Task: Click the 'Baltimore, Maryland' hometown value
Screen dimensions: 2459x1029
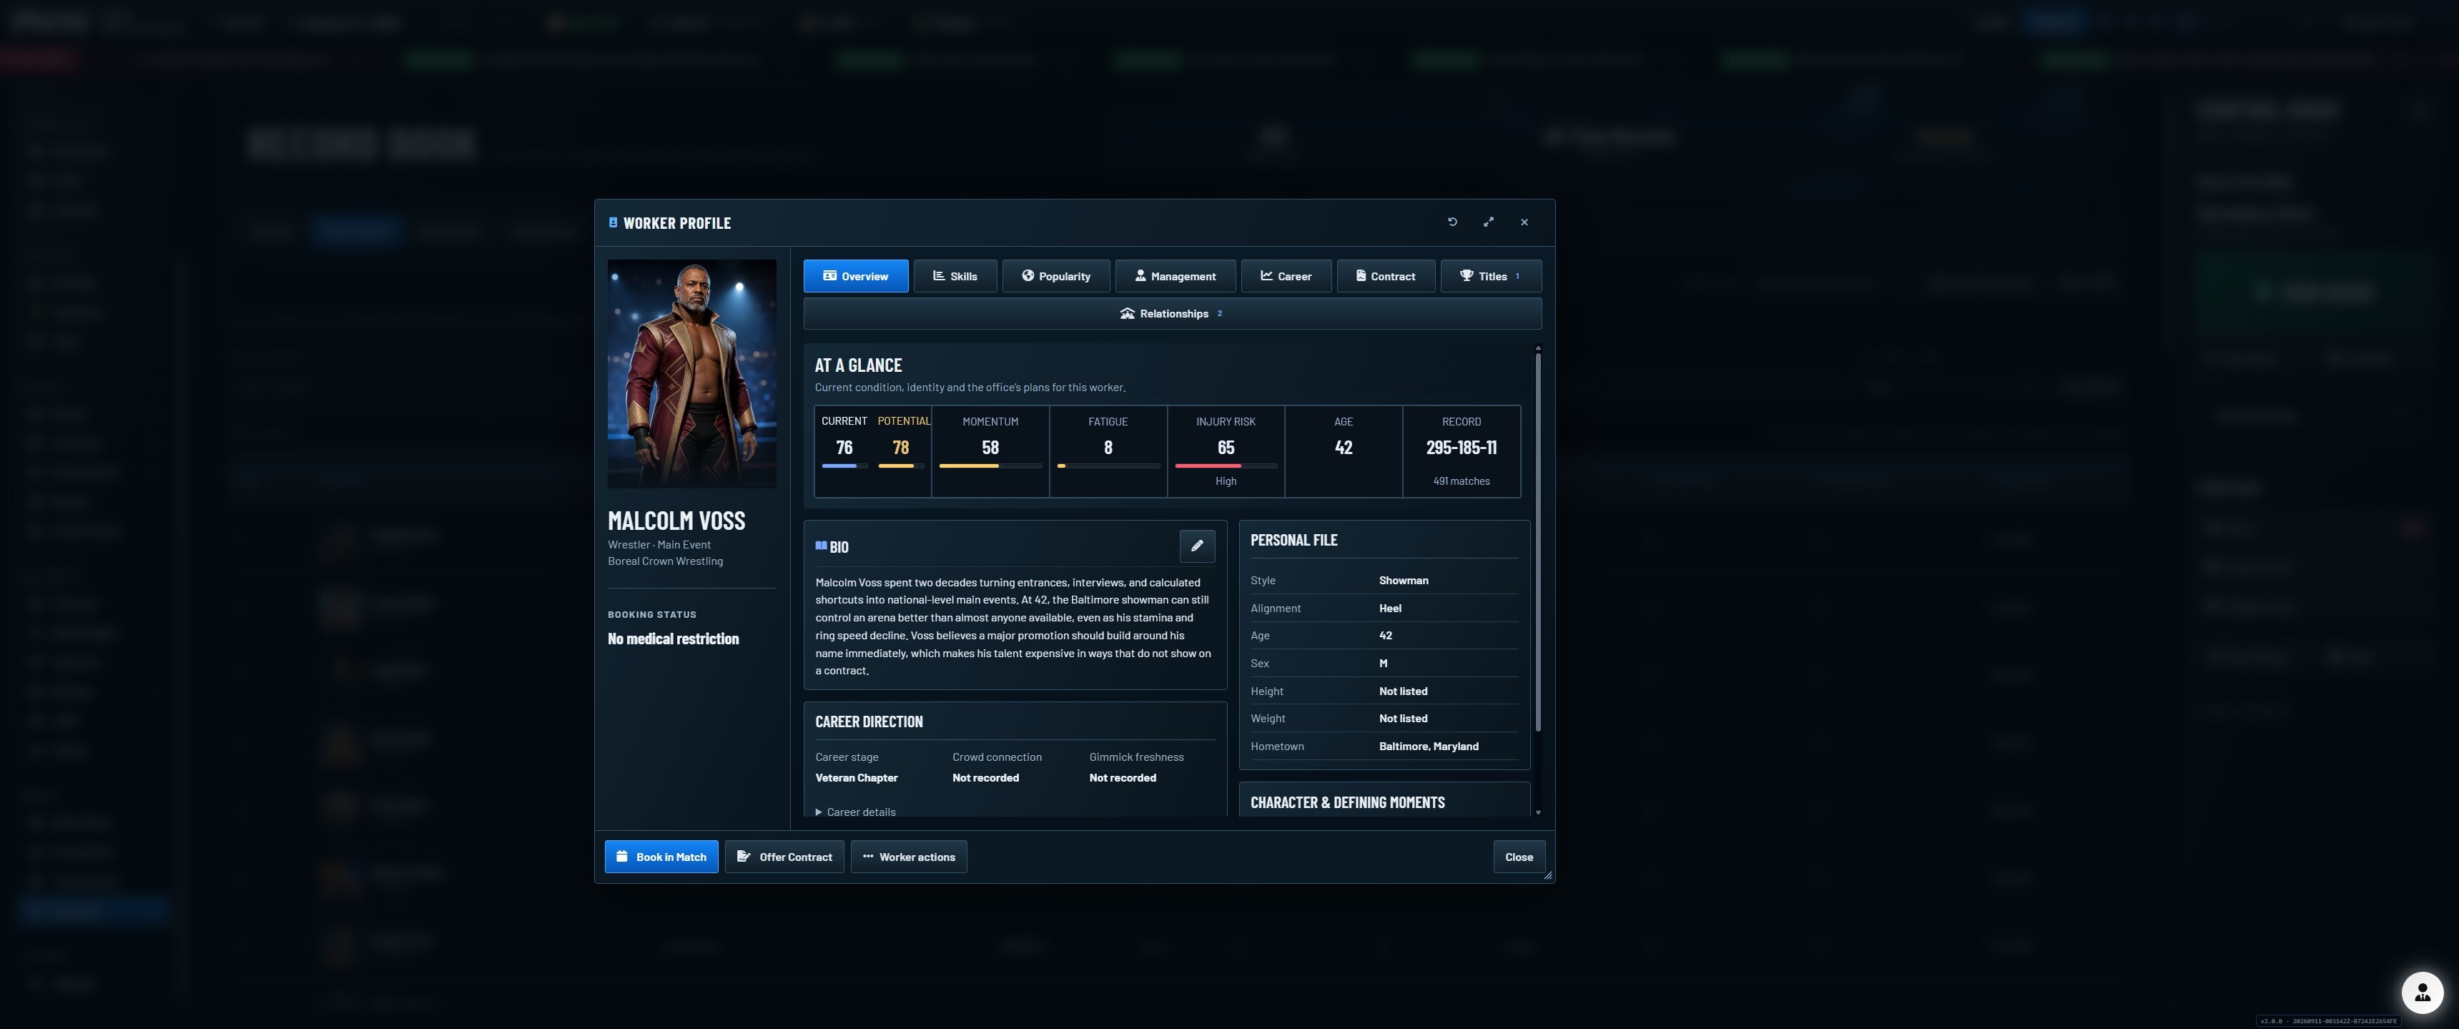Action: tap(1428, 747)
